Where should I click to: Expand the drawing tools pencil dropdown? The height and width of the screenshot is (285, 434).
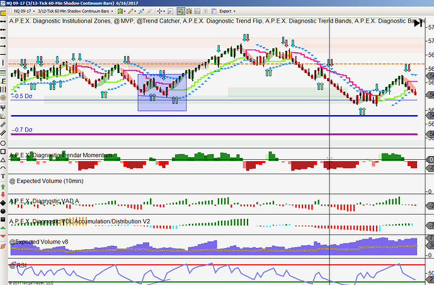135,11
